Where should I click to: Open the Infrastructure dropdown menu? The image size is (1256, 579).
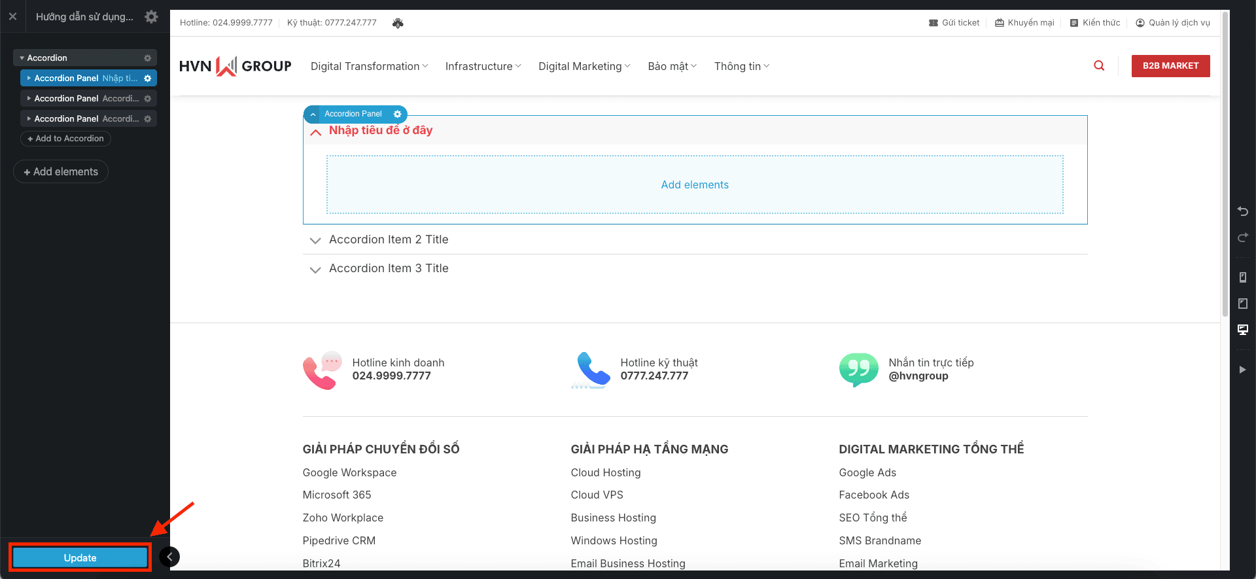pyautogui.click(x=483, y=67)
